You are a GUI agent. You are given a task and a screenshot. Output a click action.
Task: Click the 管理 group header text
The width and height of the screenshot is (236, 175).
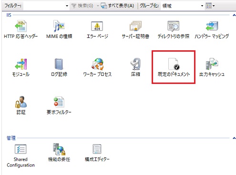(x=11, y=138)
